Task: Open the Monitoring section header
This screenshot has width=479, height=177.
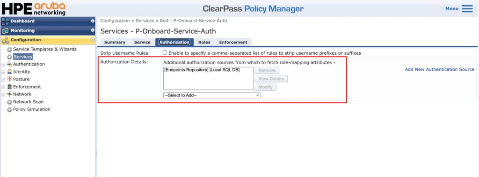Action: 48,30
